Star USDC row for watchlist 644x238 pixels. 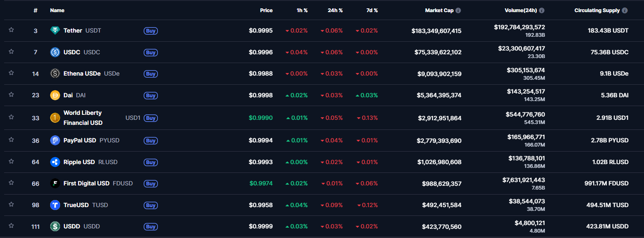[11, 52]
